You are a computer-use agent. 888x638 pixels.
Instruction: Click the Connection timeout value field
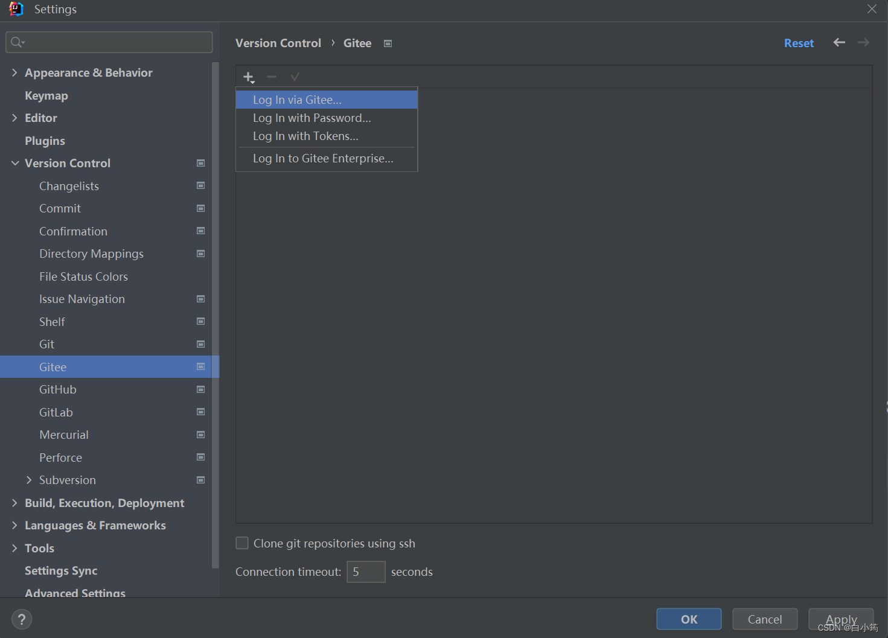click(366, 572)
